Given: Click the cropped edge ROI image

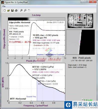Looking at the screenshot, I should (x=80, y=42).
